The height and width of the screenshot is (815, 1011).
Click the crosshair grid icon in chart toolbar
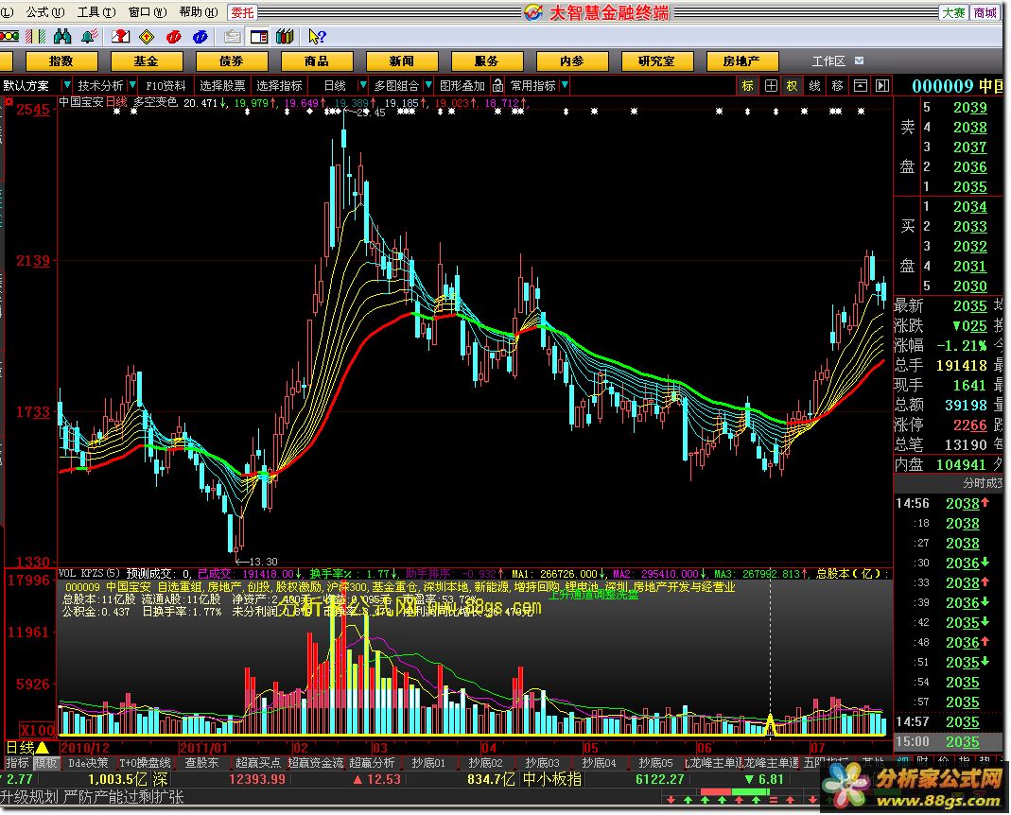tap(771, 86)
